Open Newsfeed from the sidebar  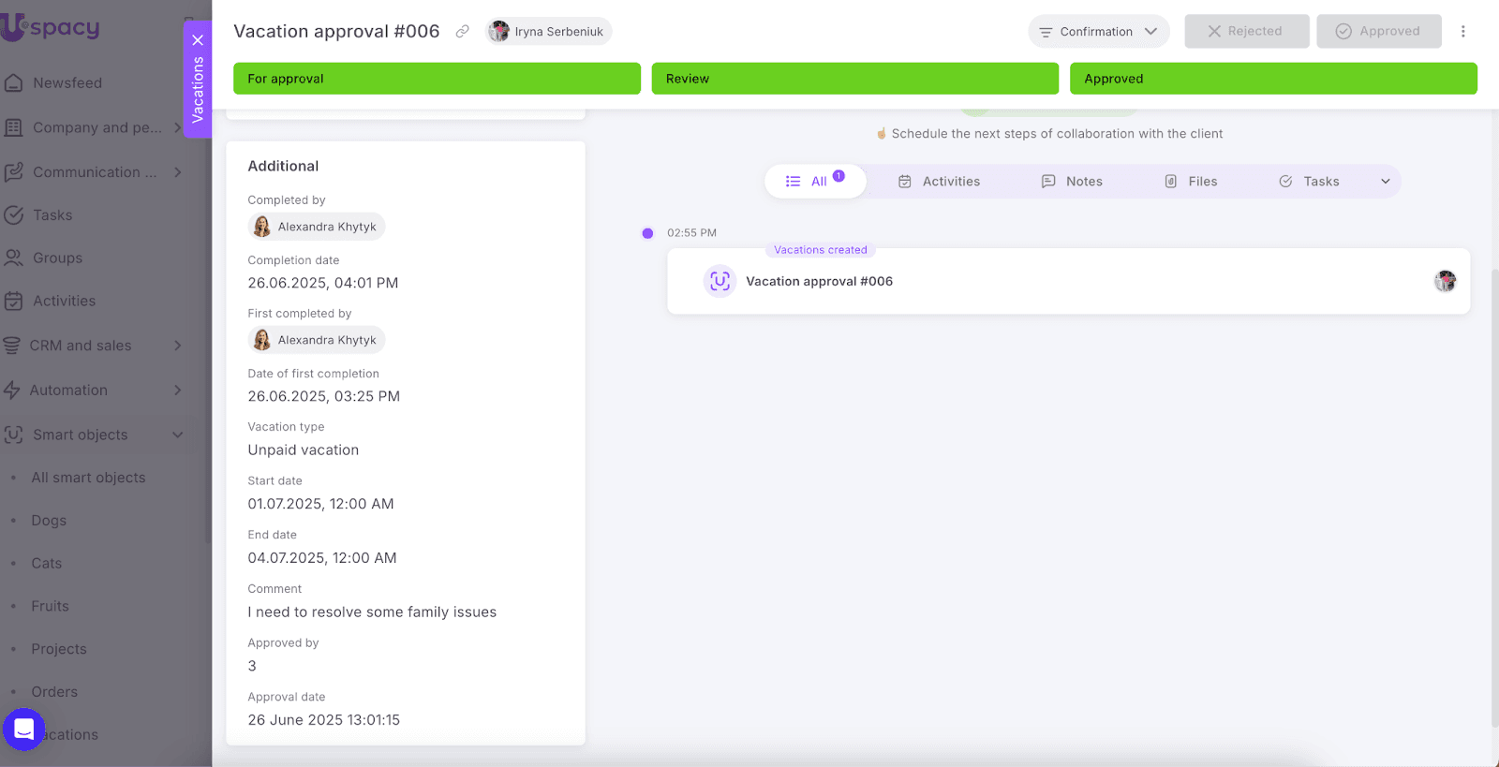pyautogui.click(x=67, y=83)
